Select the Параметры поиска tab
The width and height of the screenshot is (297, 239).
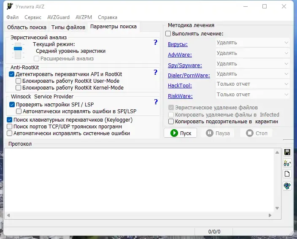(113, 27)
